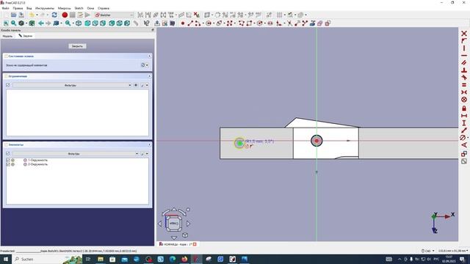Open Windows Start menu
The height and width of the screenshot is (264, 470).
pyautogui.click(x=5, y=259)
